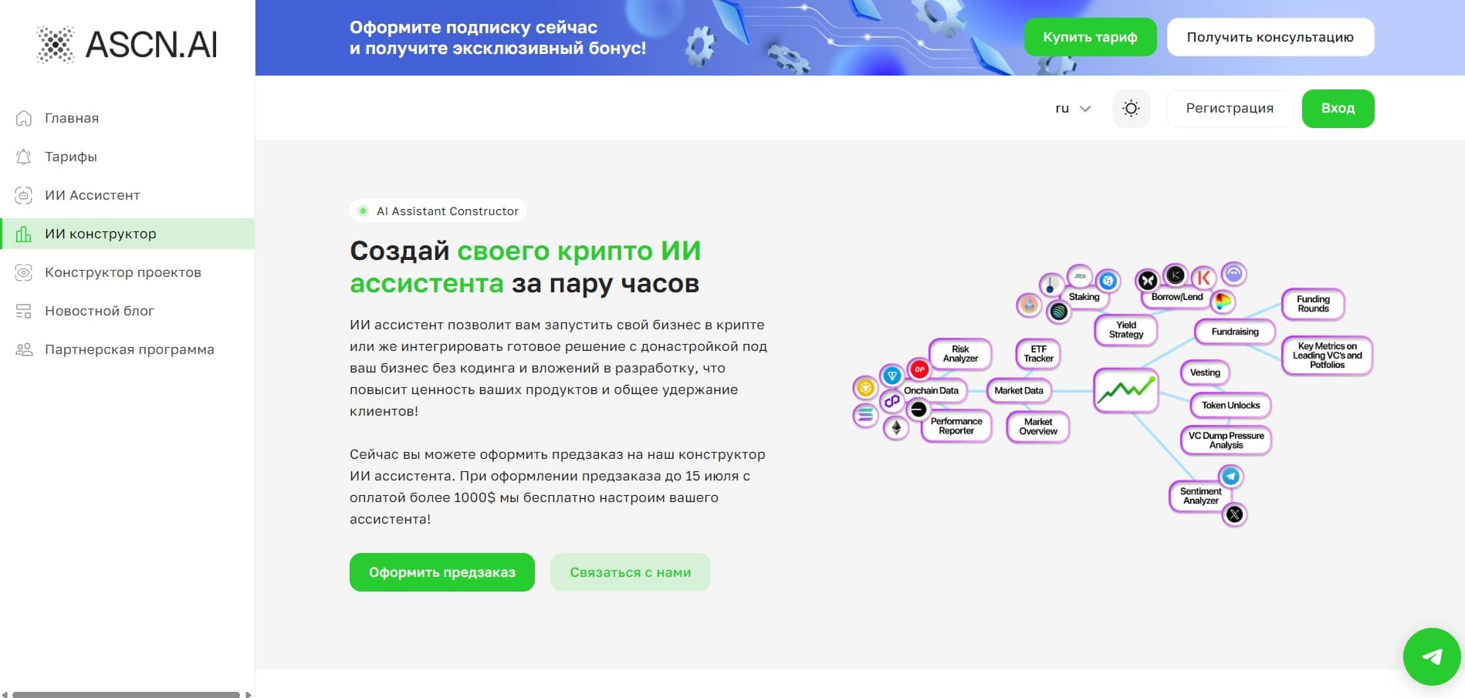Open the floating Telegram chat button
The height and width of the screenshot is (698, 1465).
coord(1432,656)
